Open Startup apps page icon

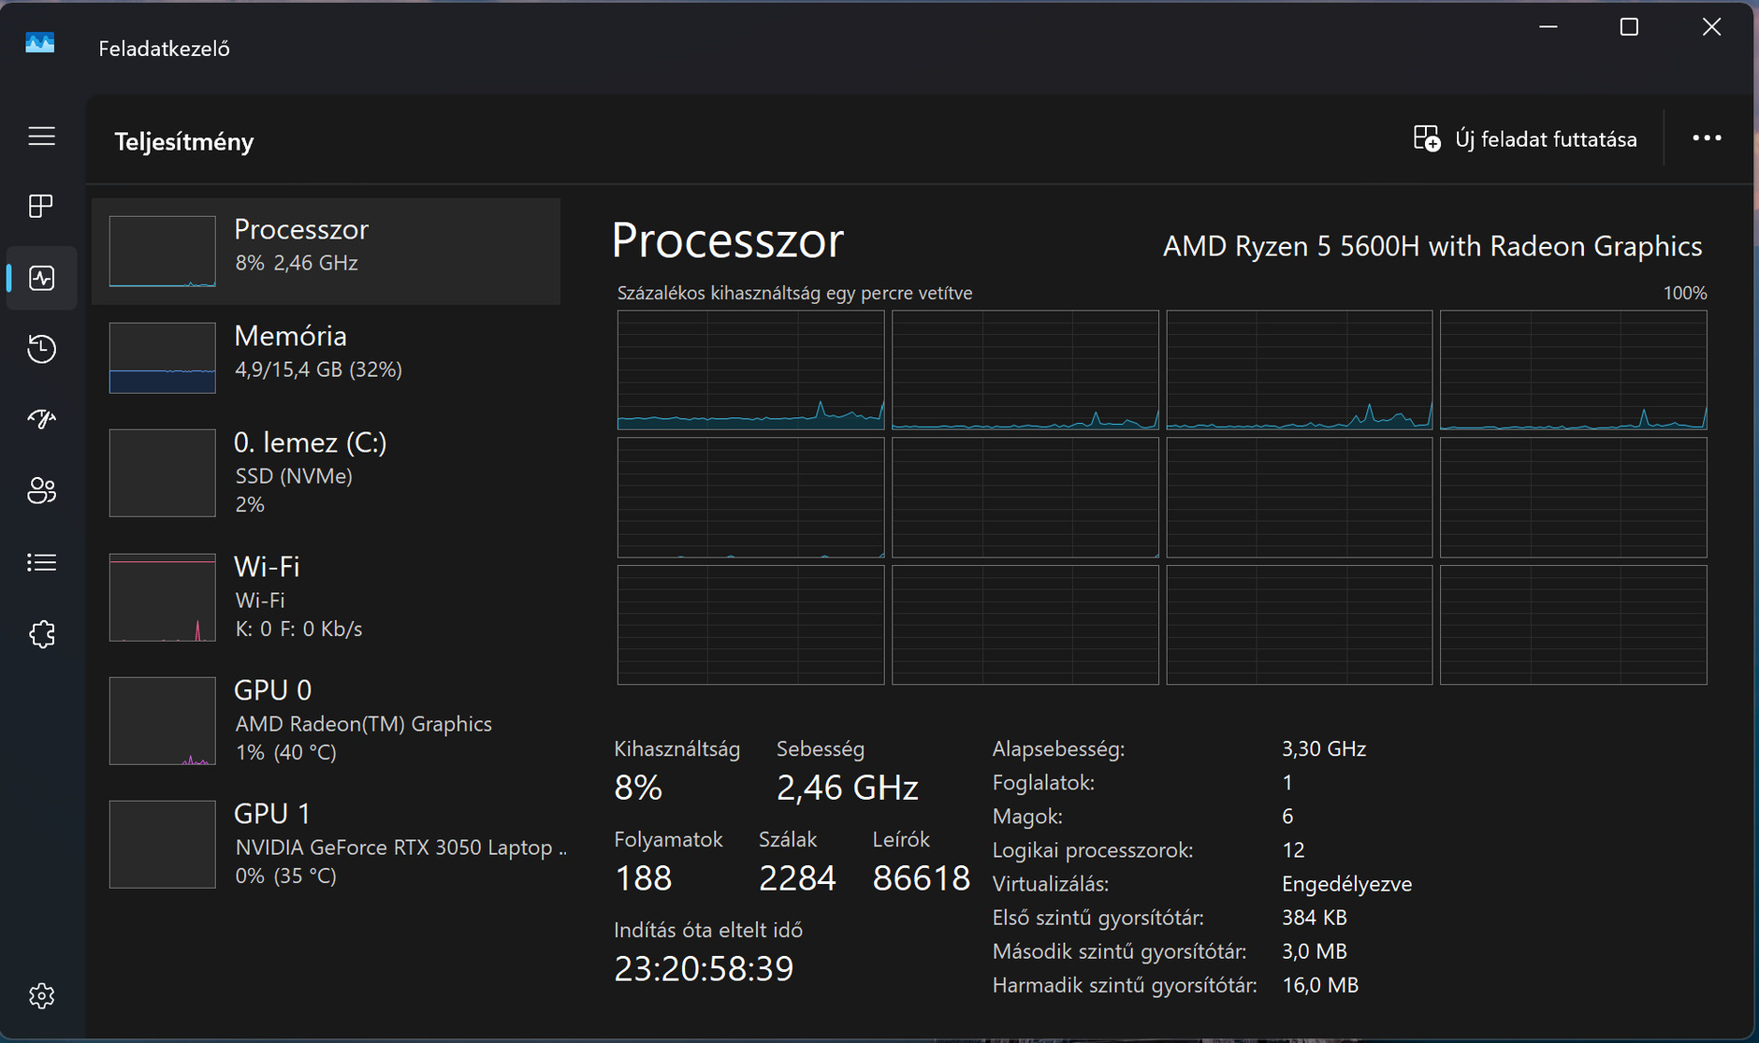point(41,419)
